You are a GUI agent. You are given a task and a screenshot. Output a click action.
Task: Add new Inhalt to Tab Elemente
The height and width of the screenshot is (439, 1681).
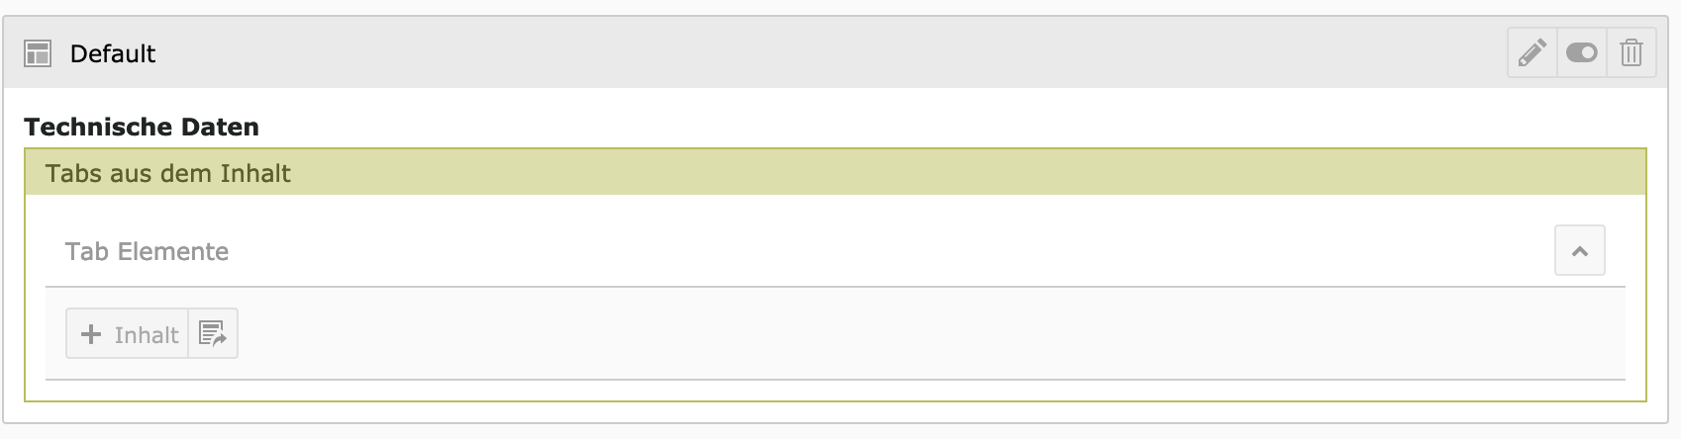(x=128, y=333)
